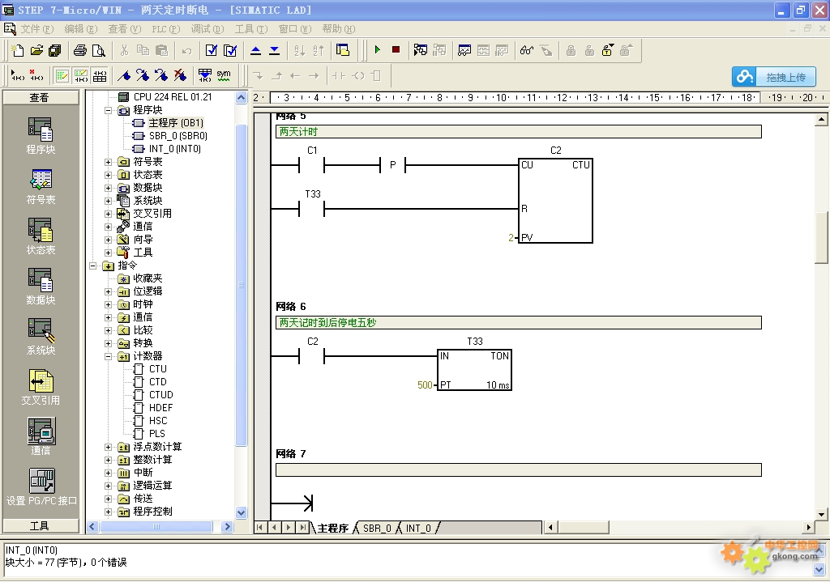Click the Undo toolbar icon
The image size is (830, 582).
pos(186,50)
